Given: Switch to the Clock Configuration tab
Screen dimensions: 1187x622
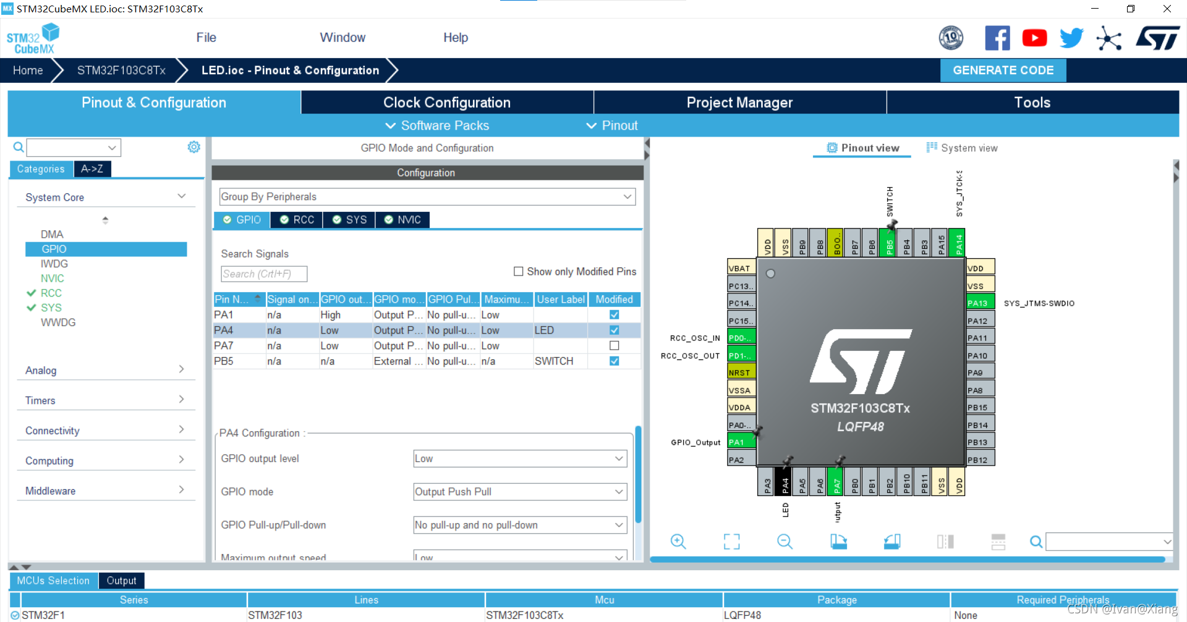Looking at the screenshot, I should (447, 103).
